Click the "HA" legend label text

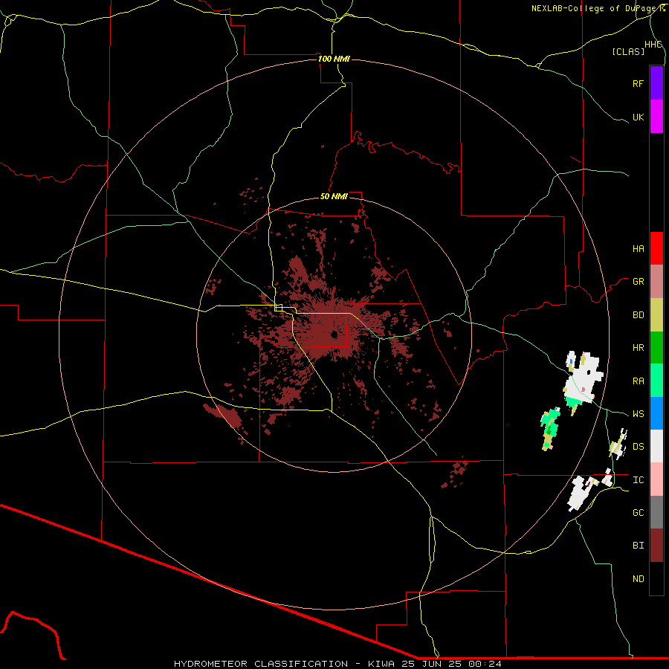coord(638,249)
